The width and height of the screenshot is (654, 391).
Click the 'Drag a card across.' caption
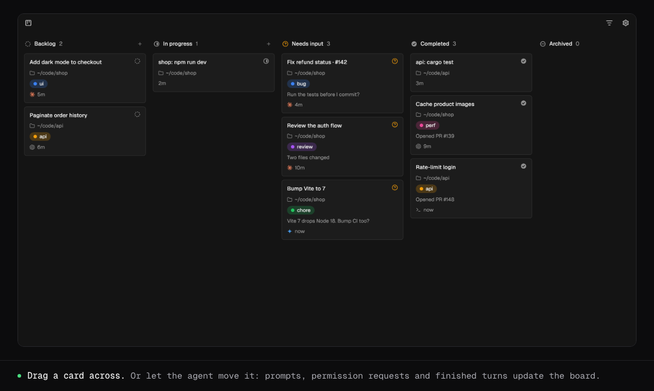point(76,376)
